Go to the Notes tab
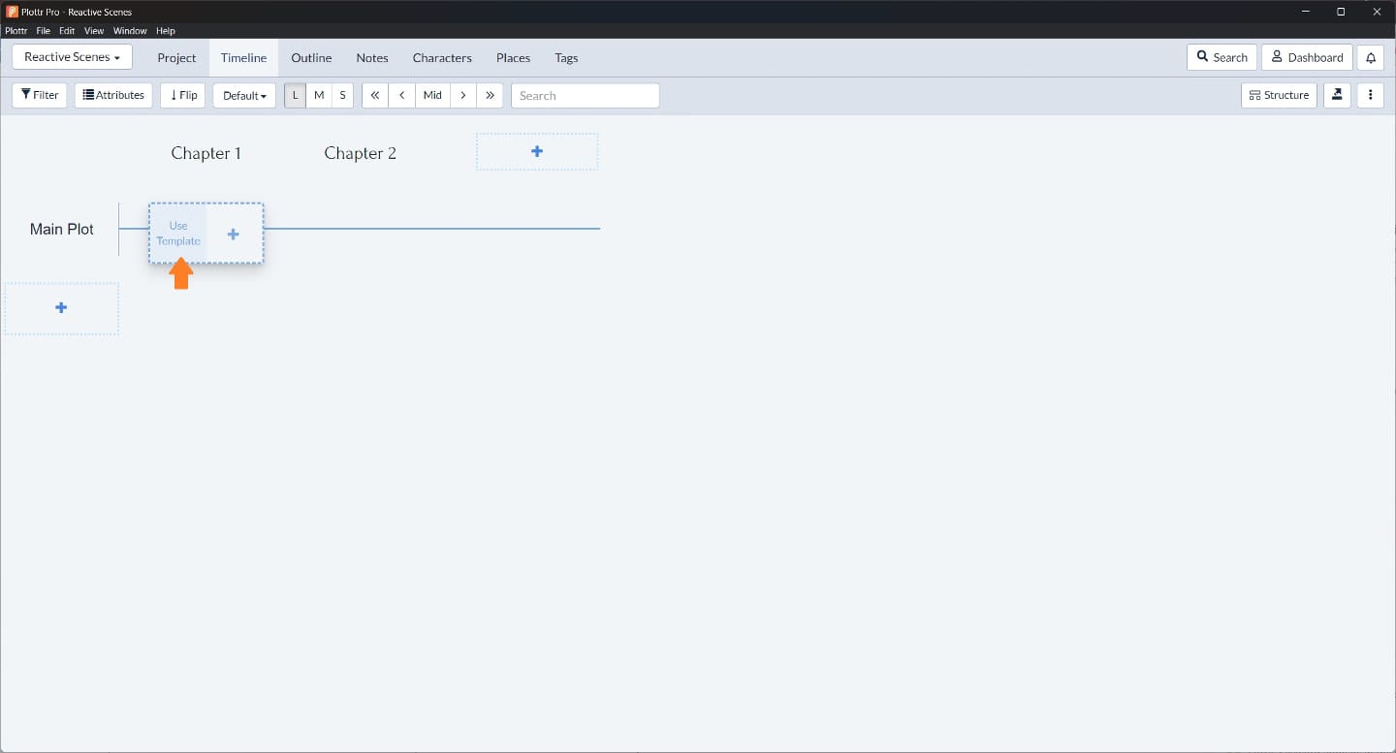 pos(372,58)
